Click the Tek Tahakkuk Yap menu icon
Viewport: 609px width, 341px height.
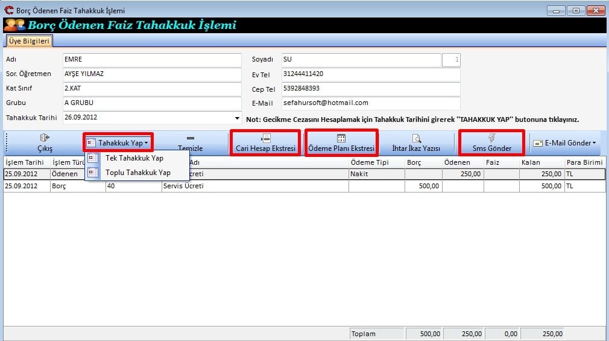[x=93, y=158]
